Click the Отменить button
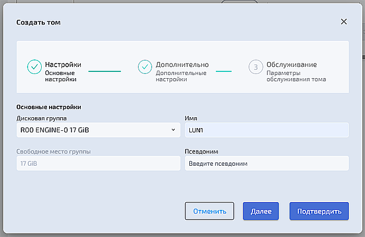Screen dimensions: 365x237 pos(210,211)
